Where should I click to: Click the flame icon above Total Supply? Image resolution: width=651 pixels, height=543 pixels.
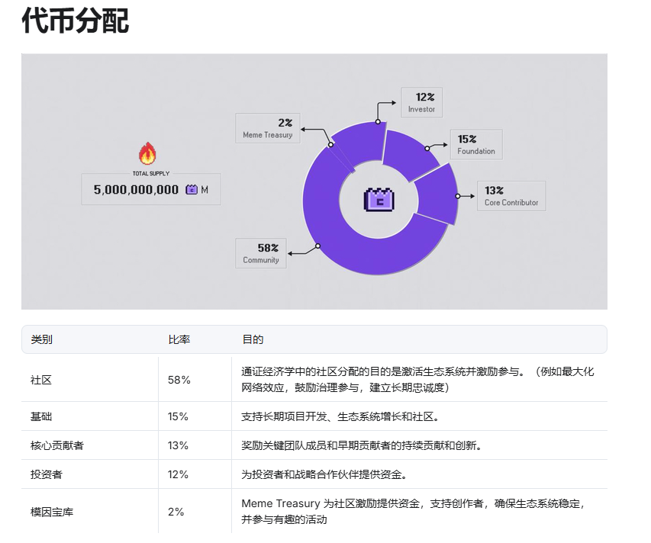coord(147,153)
